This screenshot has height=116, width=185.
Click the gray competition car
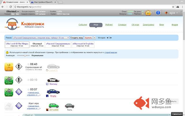[x=53, y=66]
